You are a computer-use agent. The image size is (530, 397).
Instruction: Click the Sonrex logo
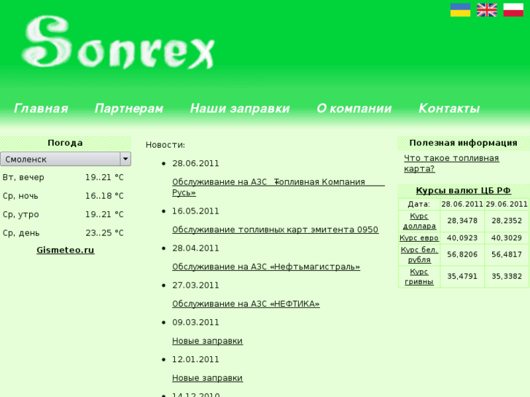118,42
